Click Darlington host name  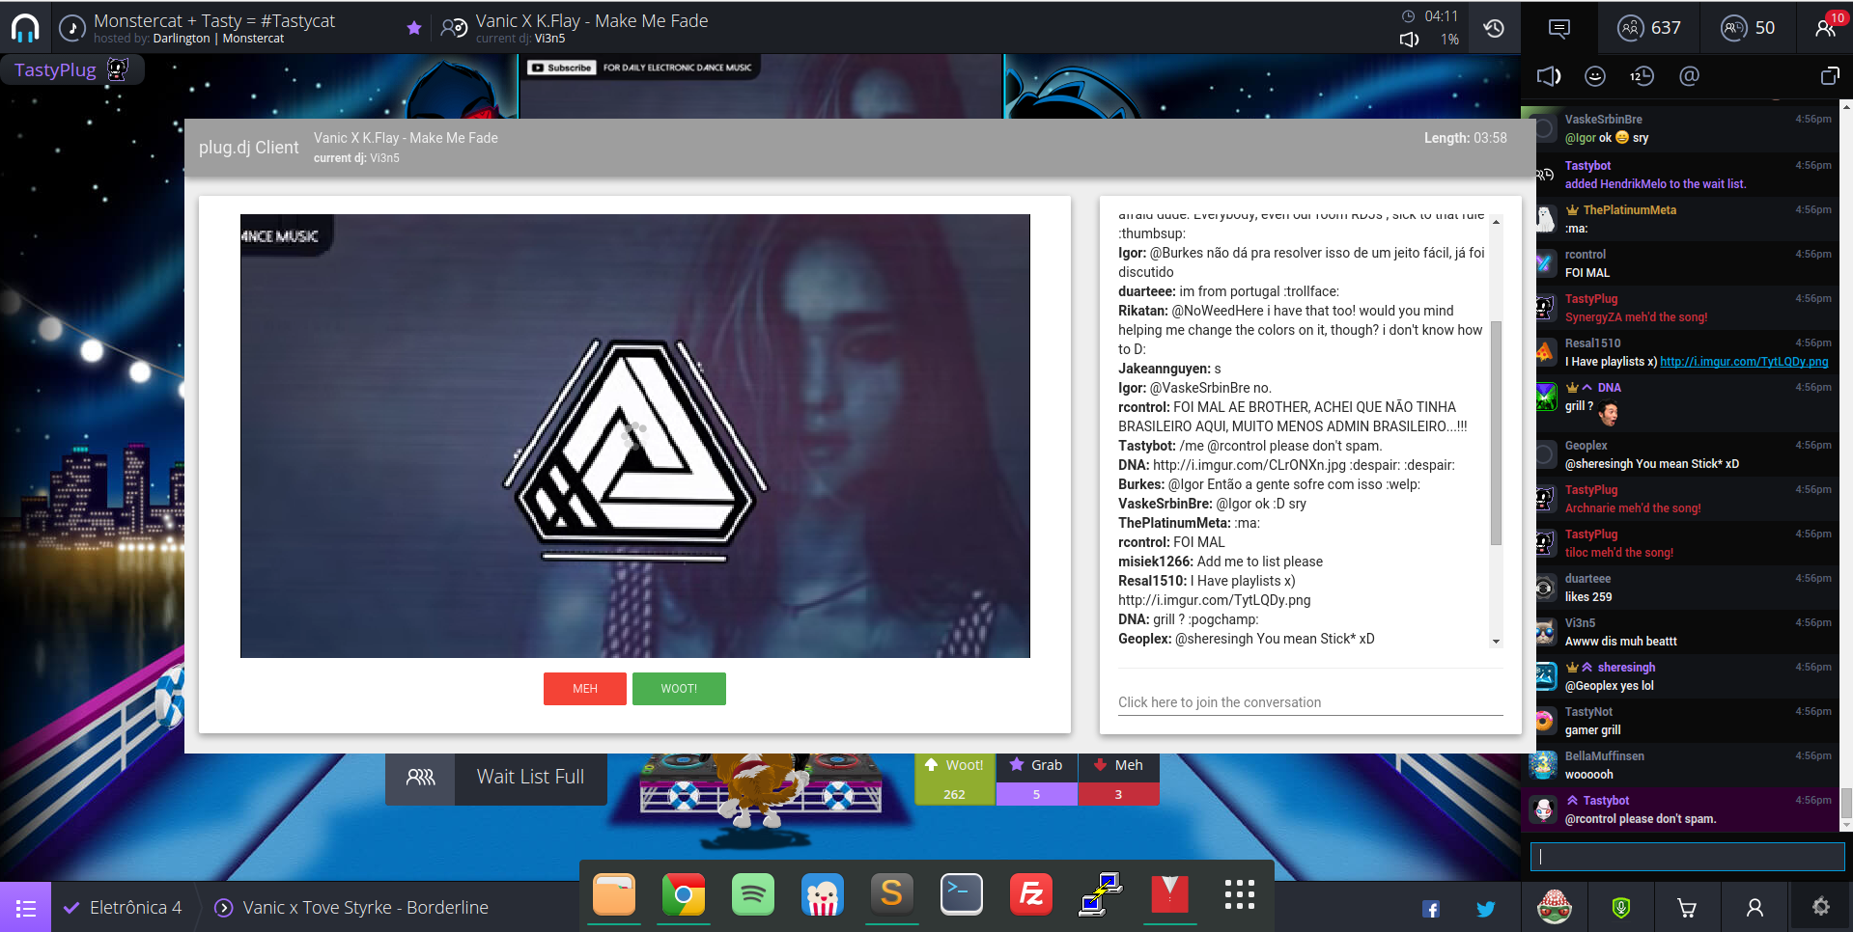pos(182,39)
